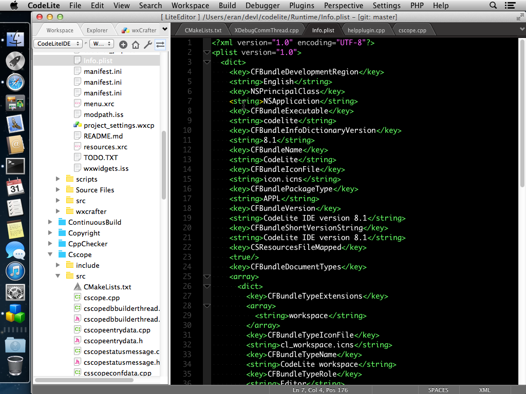Switch to the Workspace tab

[x=60, y=30]
